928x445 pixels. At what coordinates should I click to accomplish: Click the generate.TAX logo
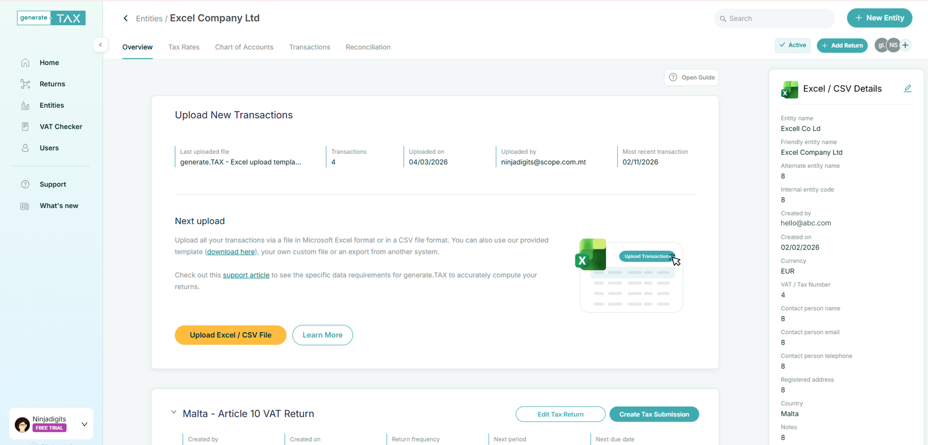click(51, 18)
